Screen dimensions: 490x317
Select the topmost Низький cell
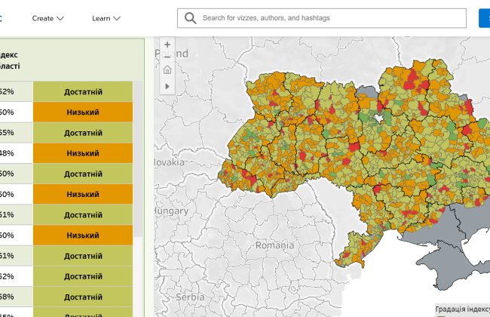83,112
